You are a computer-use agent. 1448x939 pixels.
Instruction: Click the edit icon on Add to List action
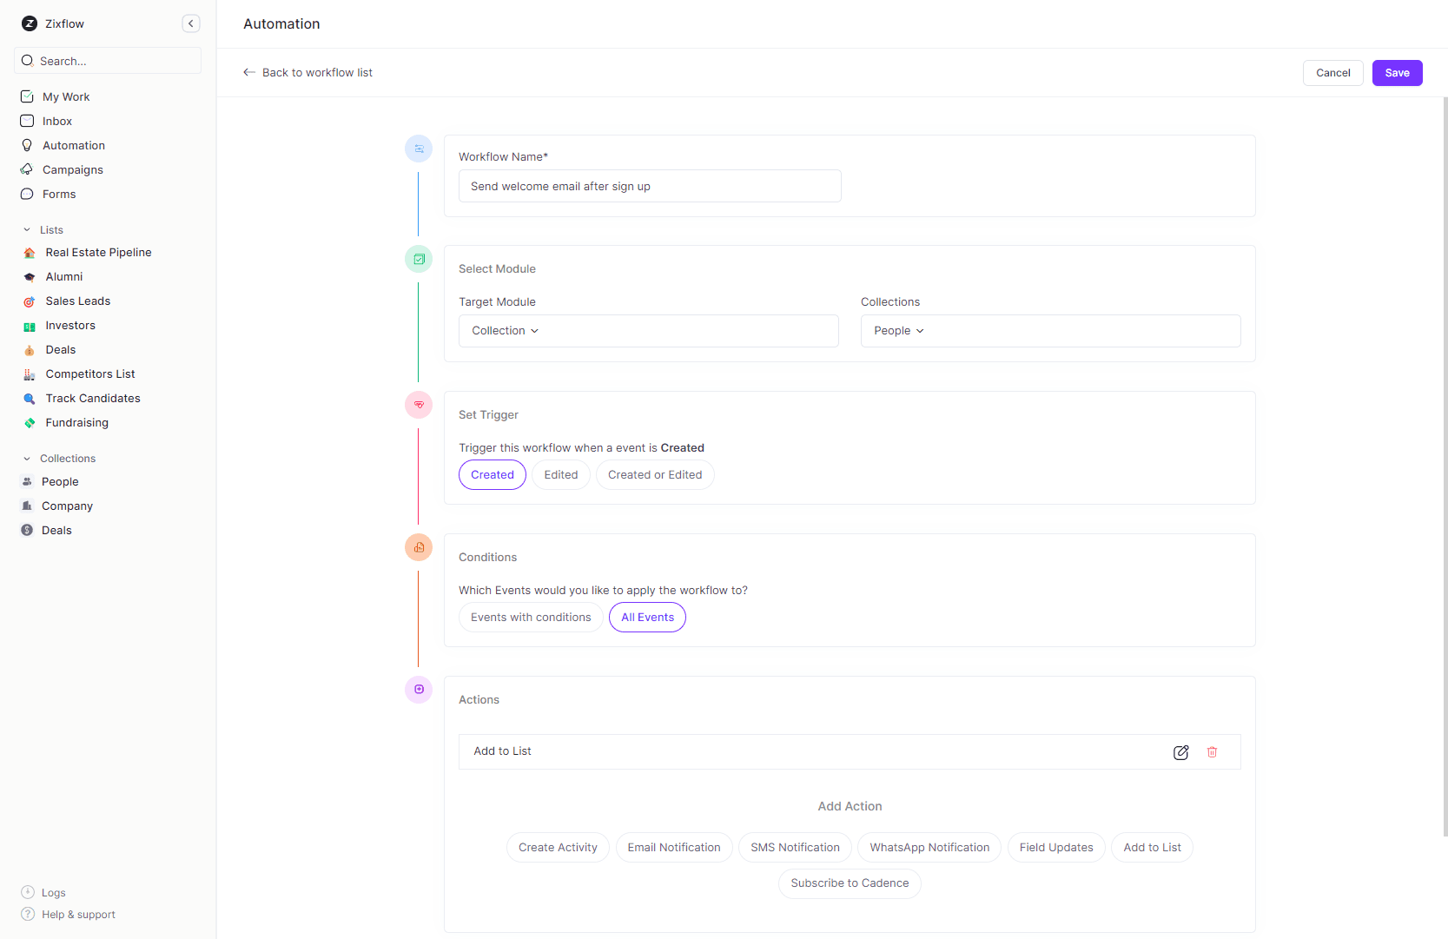[1180, 751]
